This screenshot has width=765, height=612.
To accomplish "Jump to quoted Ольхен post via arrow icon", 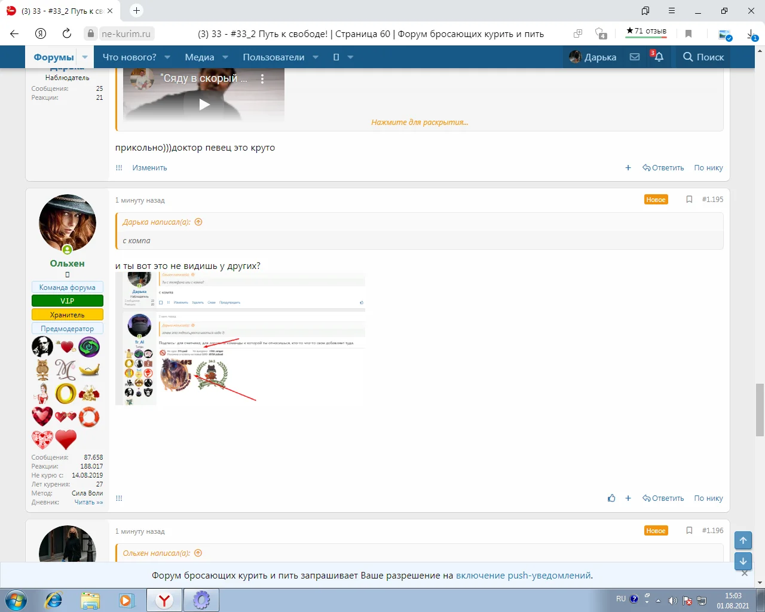I will point(198,553).
